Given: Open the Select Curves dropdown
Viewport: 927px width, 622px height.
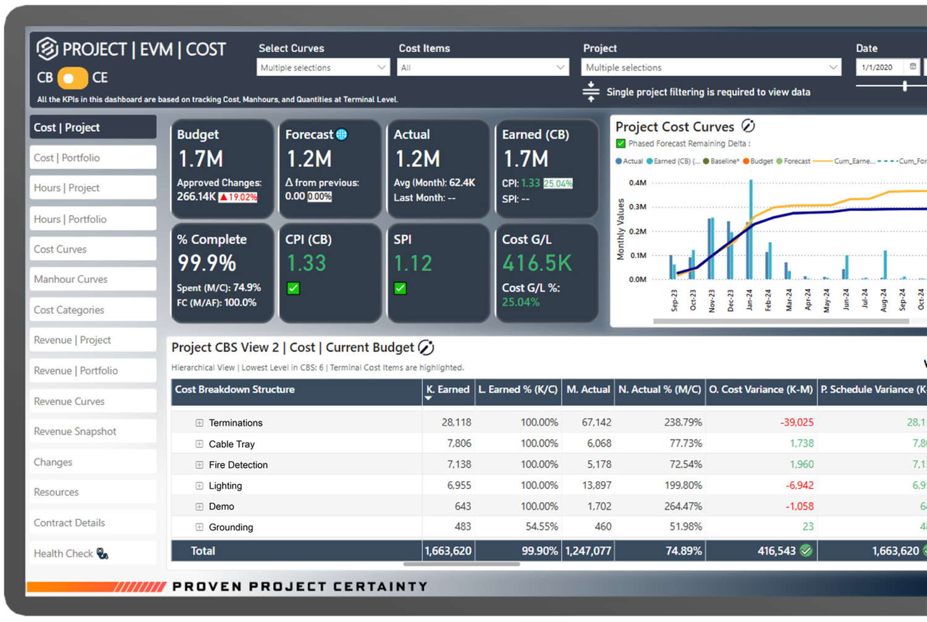Looking at the screenshot, I should coord(323,67).
